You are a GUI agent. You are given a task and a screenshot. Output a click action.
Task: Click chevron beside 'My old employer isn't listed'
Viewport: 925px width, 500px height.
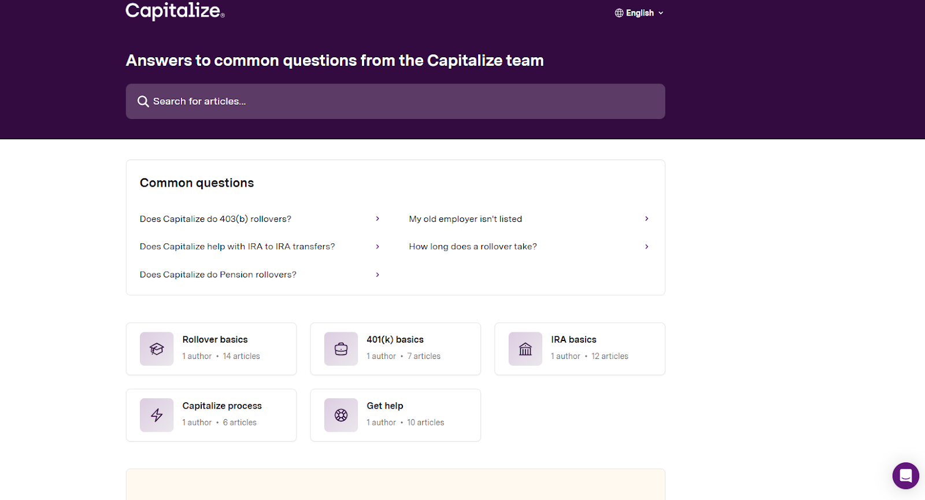(647, 219)
